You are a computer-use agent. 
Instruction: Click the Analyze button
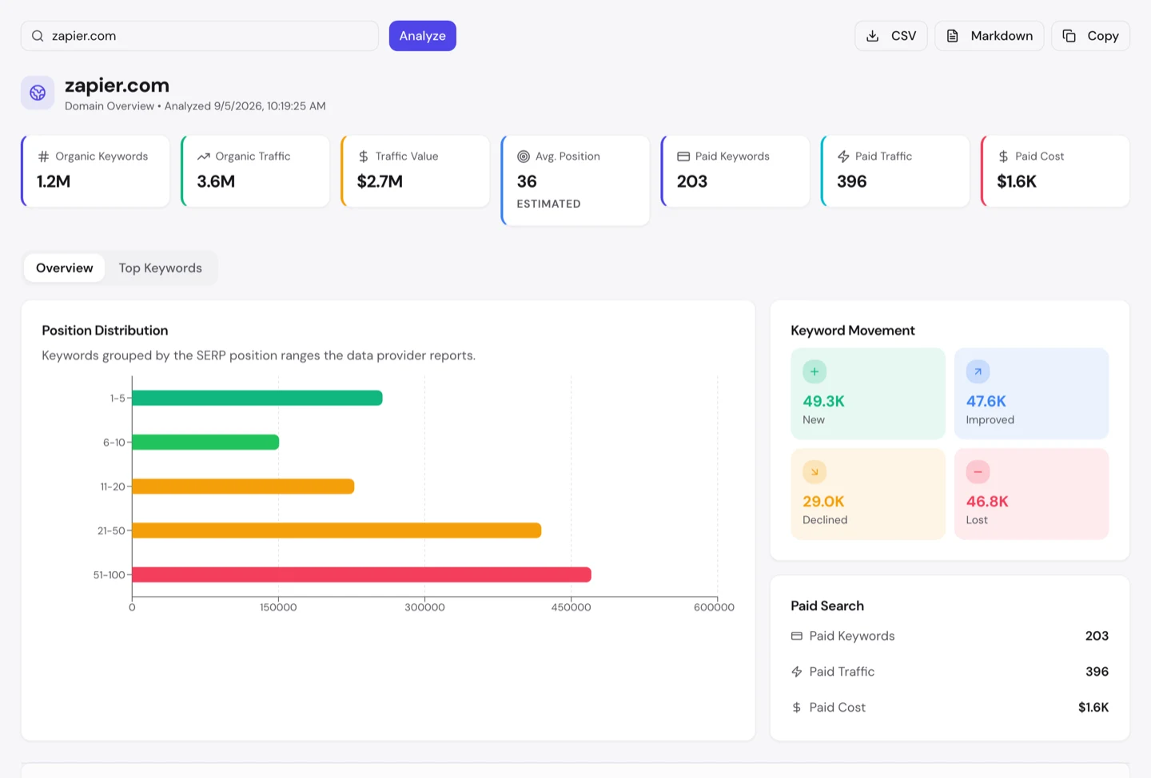(x=423, y=36)
